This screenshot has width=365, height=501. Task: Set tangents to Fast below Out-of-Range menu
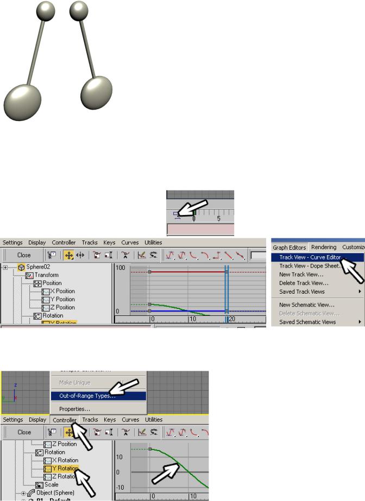(x=194, y=432)
